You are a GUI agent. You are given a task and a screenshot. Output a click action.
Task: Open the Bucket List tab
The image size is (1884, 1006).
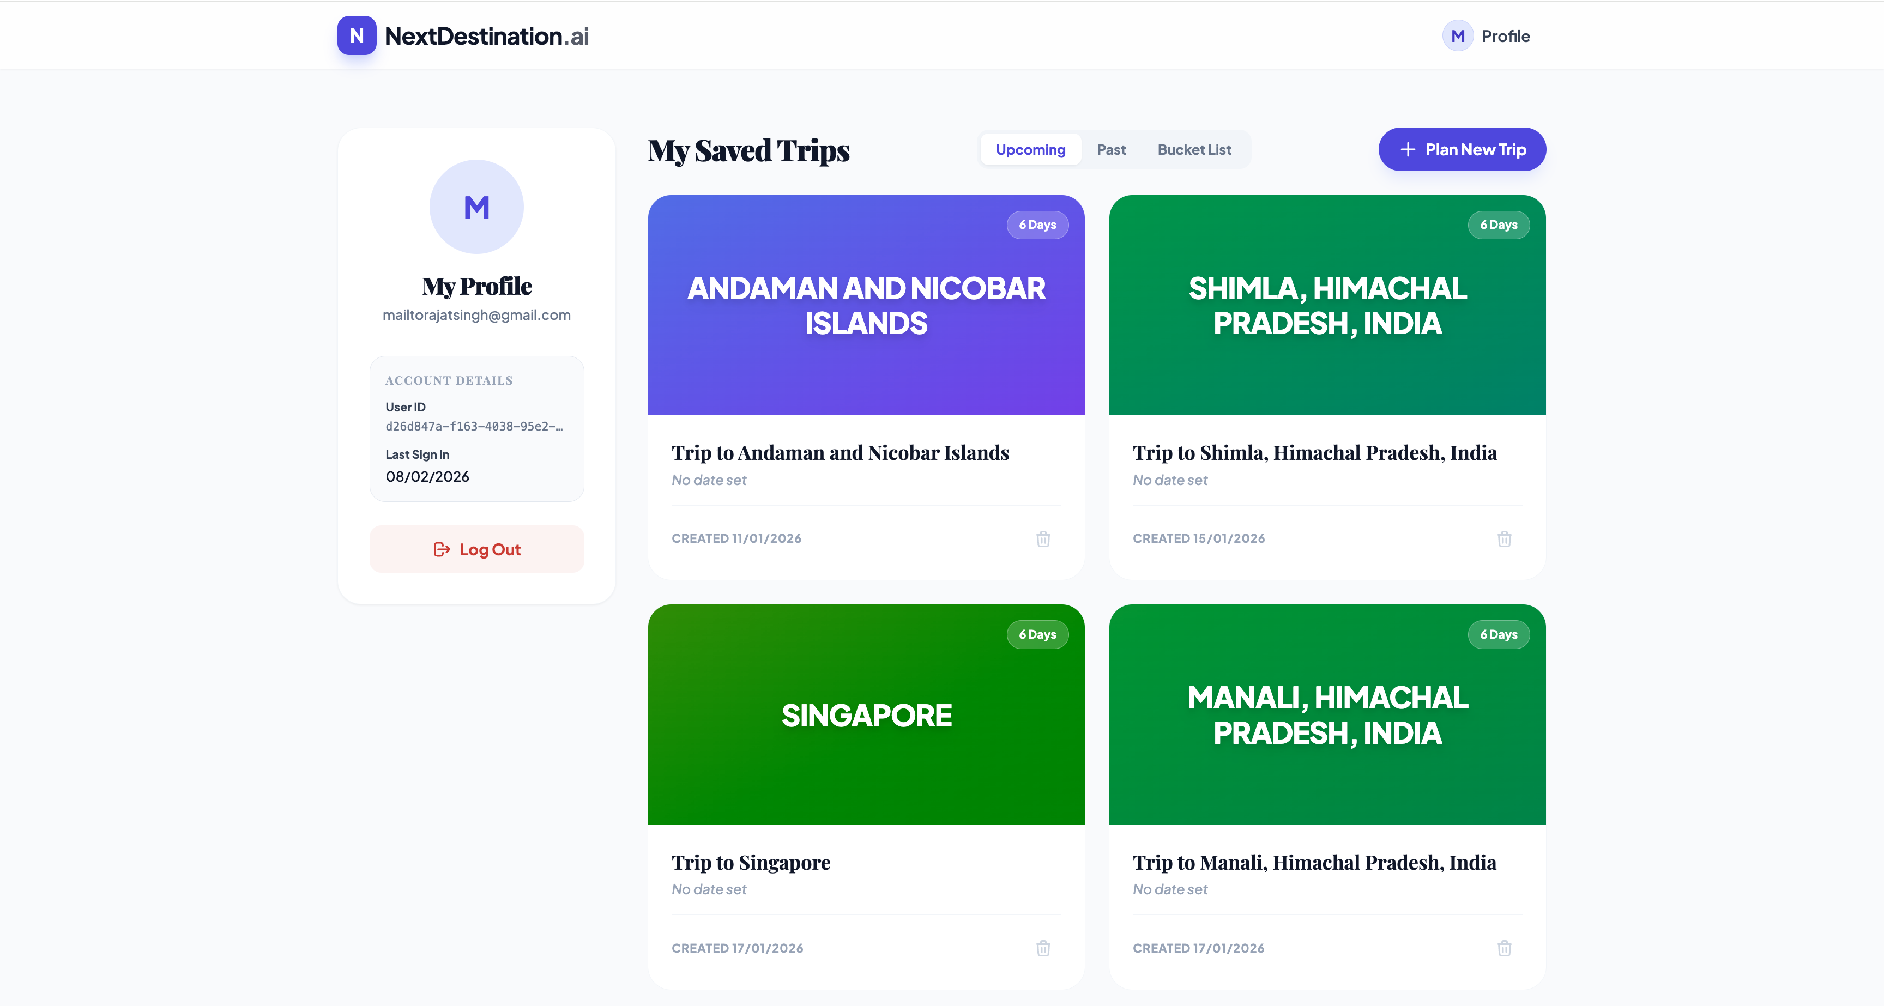1194,150
